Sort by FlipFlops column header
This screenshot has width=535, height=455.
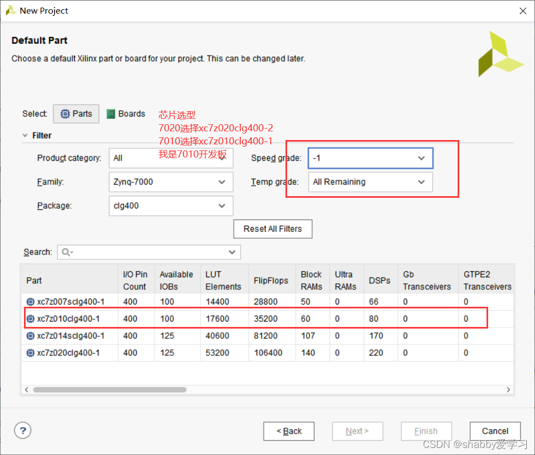[x=272, y=281]
